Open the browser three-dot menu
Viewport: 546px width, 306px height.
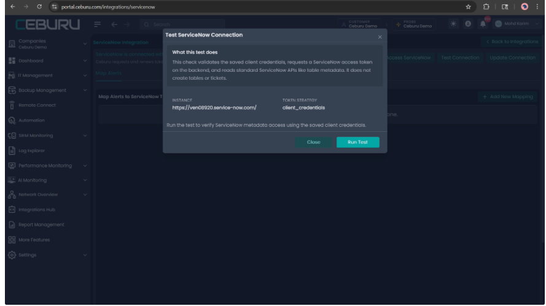pyautogui.click(x=537, y=7)
